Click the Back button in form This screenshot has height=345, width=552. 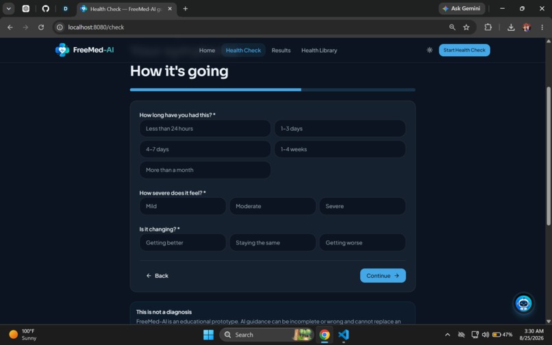(157, 276)
